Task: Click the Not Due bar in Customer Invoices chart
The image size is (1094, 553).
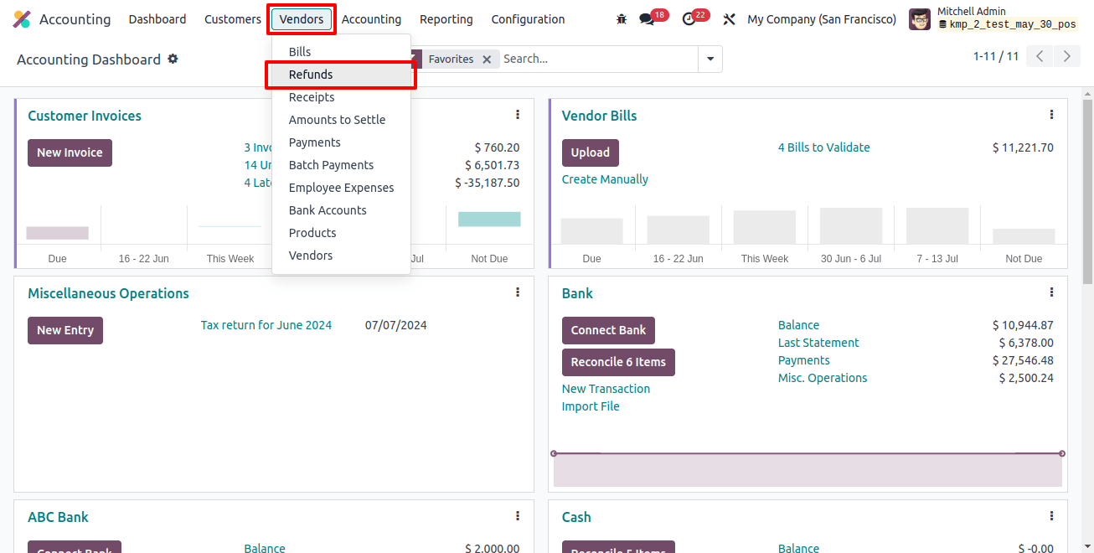Action: point(489,219)
